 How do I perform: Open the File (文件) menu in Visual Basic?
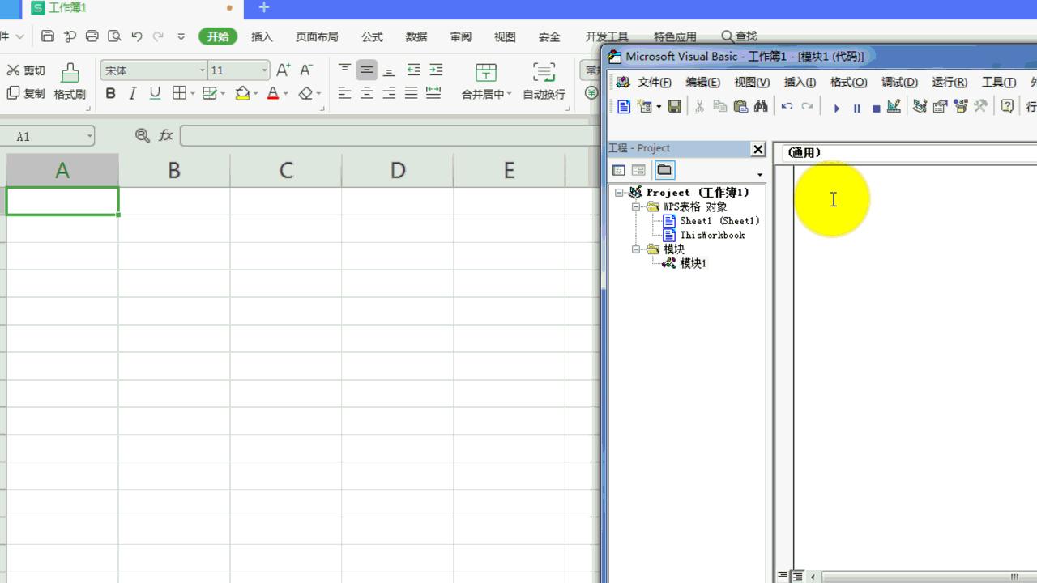(x=654, y=82)
